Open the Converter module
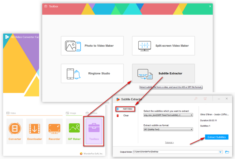The height and width of the screenshot is (159, 235). (15, 131)
